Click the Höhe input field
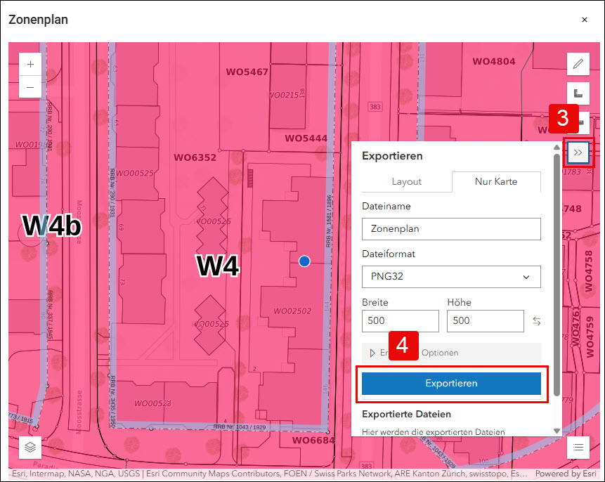This screenshot has width=605, height=482. (x=486, y=320)
